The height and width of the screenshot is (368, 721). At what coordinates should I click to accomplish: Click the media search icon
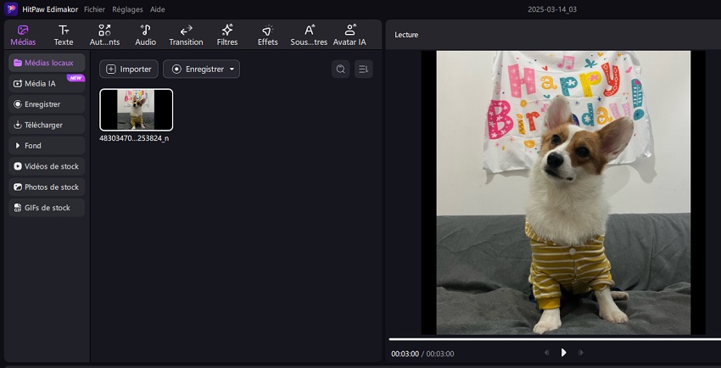tap(341, 69)
